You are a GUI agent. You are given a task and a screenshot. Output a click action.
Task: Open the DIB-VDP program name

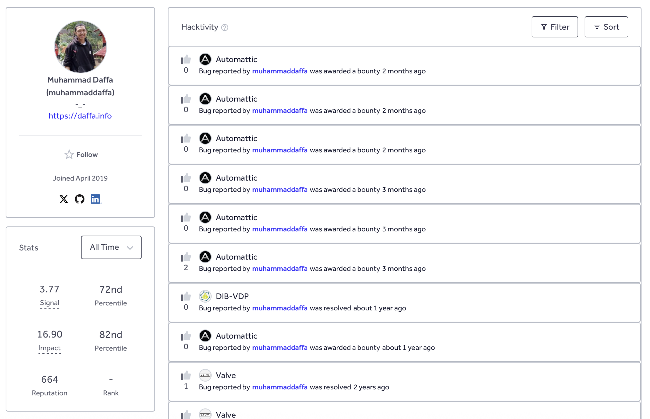232,296
